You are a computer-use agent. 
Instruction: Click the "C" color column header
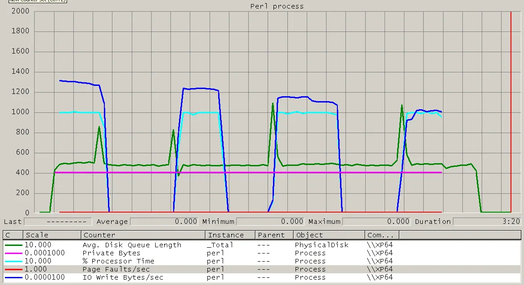[x=13, y=235]
